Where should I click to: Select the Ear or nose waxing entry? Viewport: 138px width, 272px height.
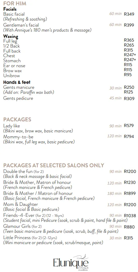coord(14,66)
